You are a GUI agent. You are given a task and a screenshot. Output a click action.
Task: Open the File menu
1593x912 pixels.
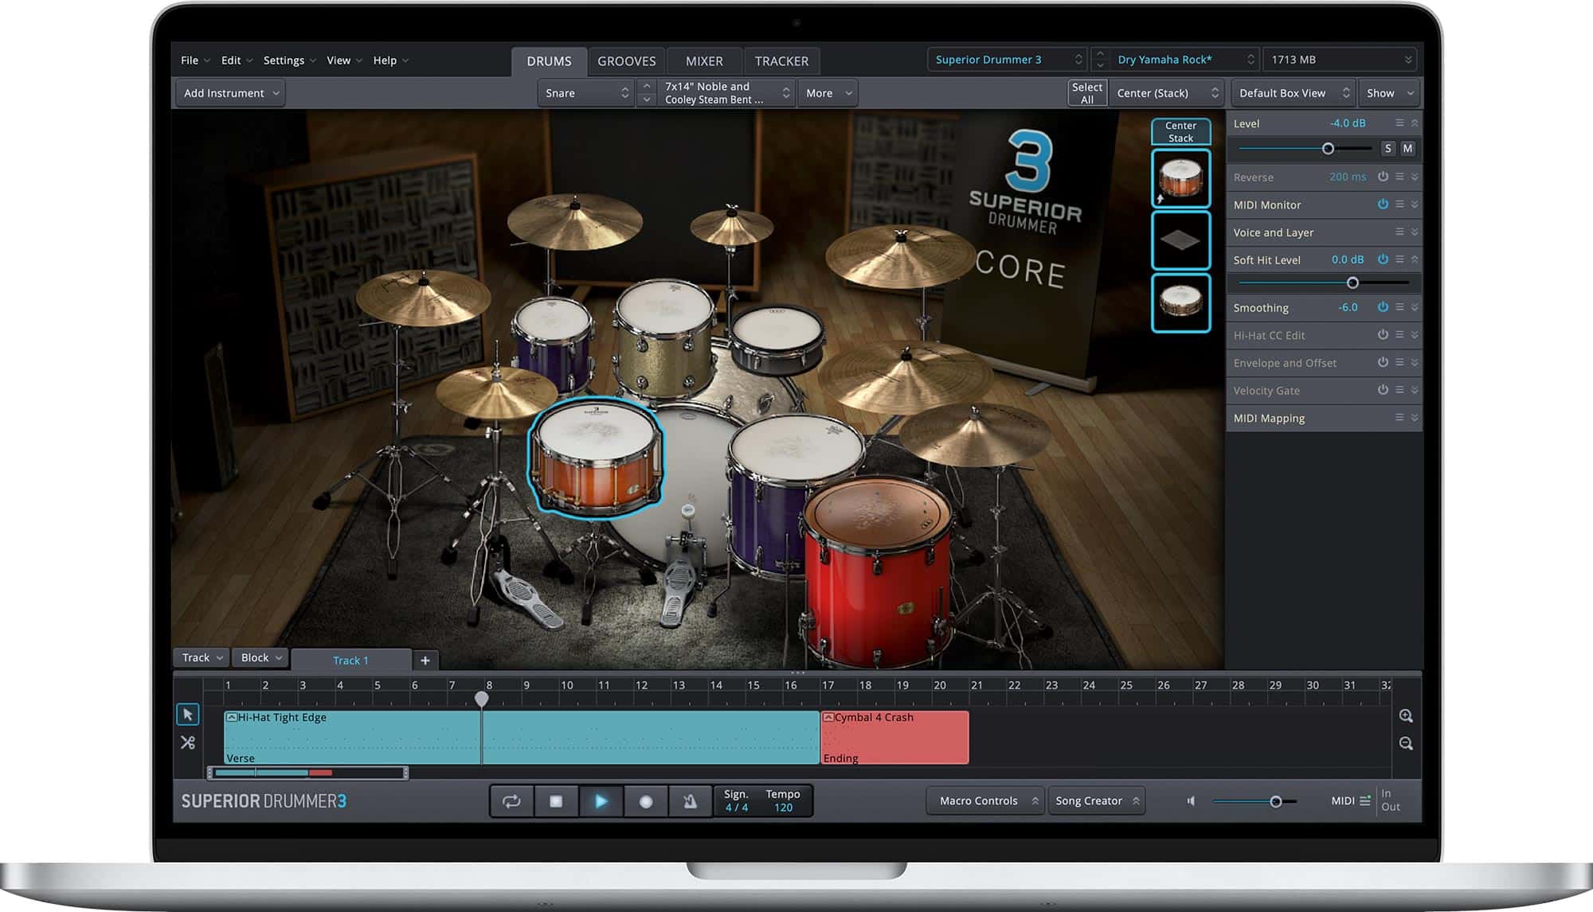195,60
